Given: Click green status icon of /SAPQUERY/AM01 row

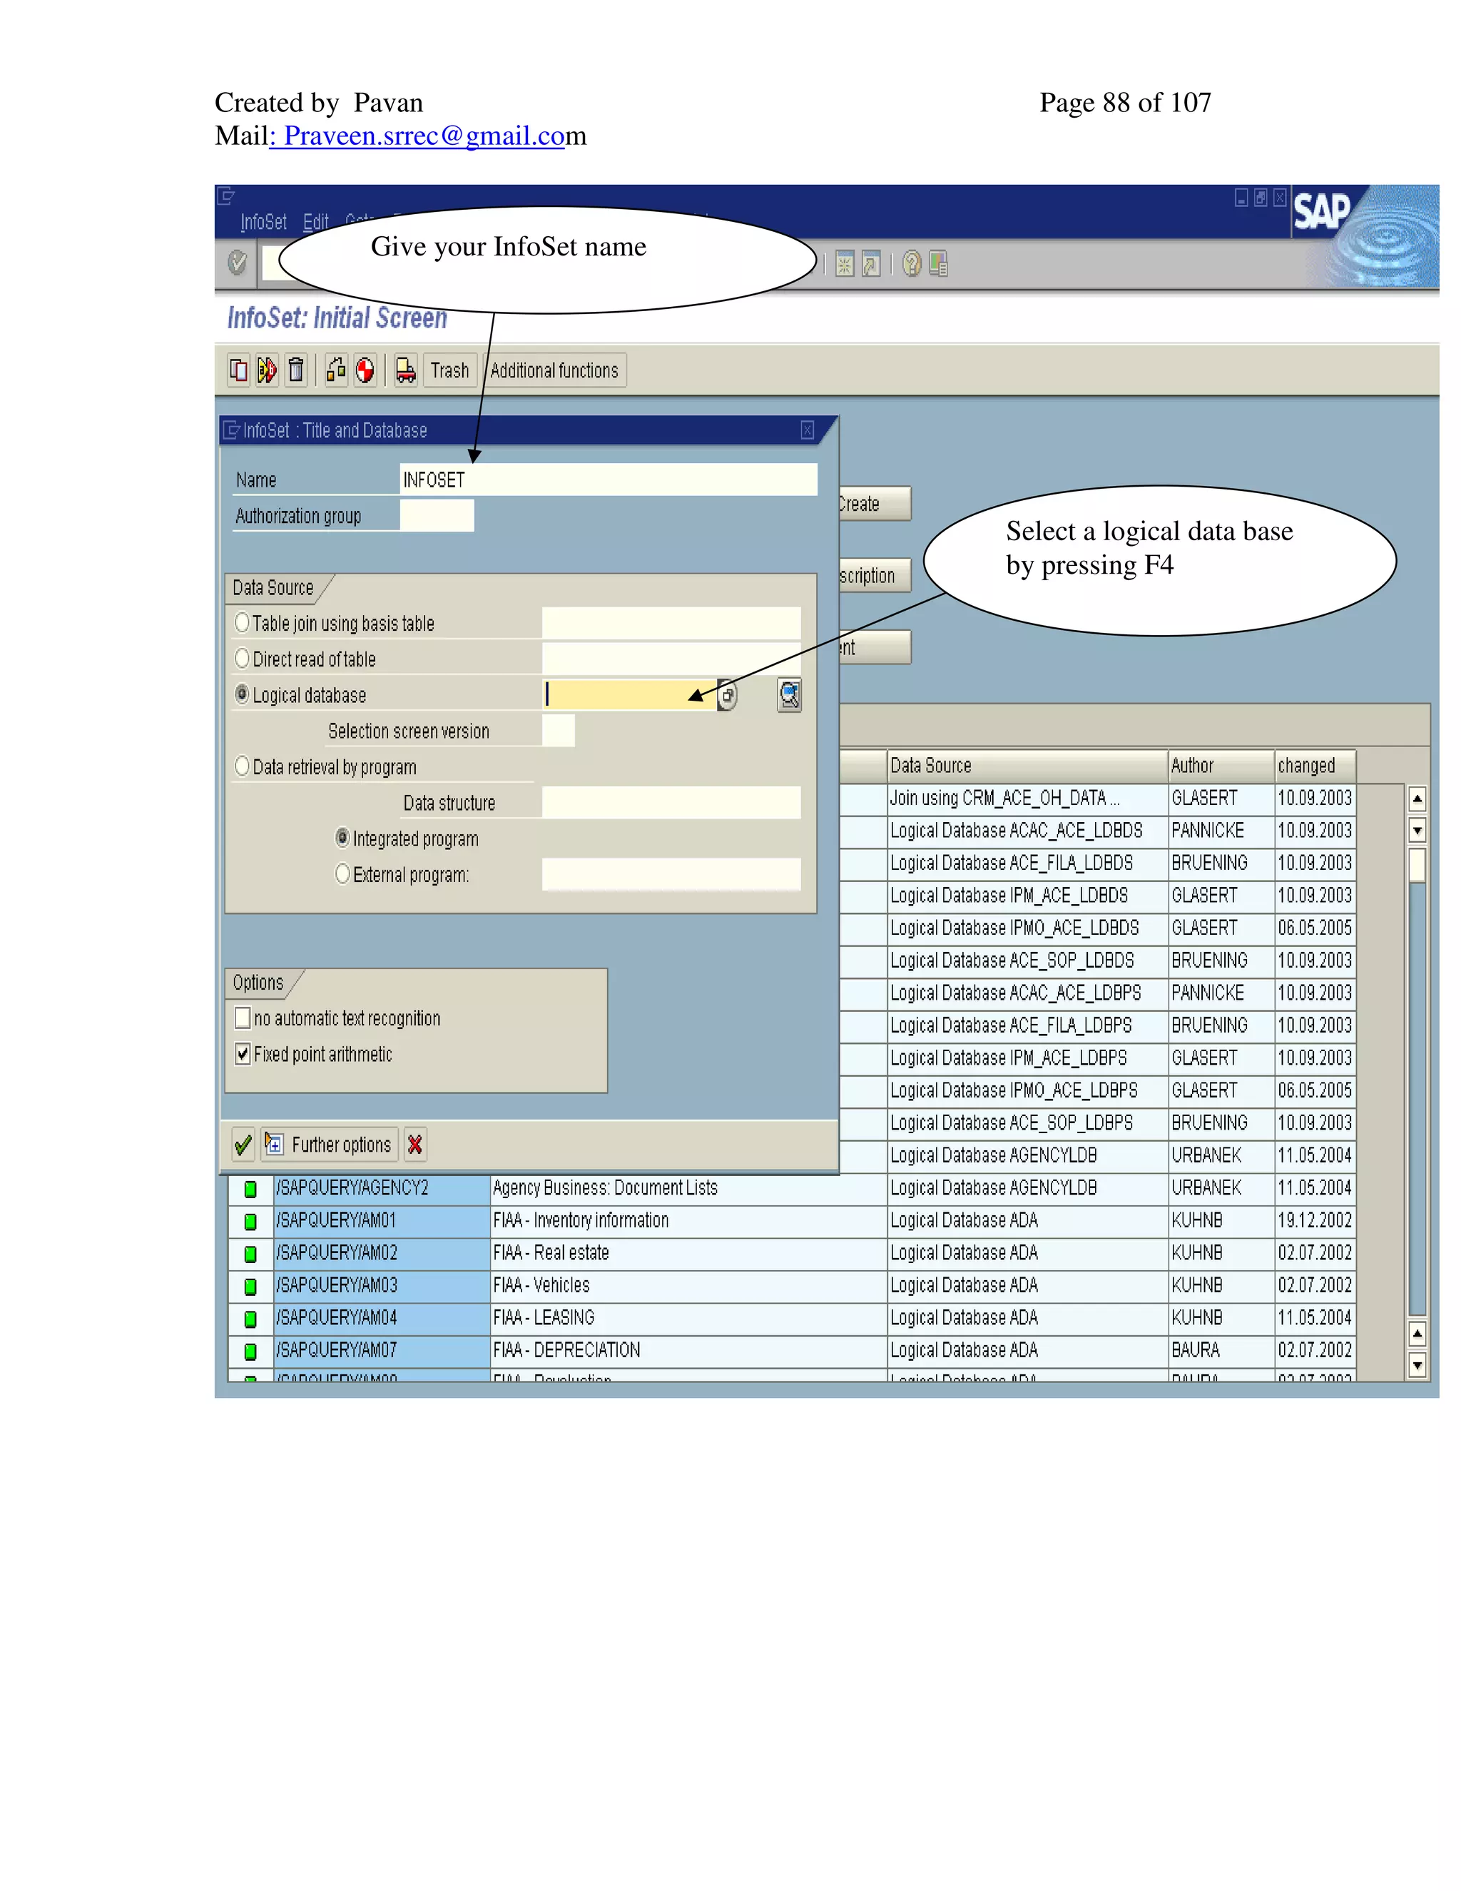Looking at the screenshot, I should click(x=250, y=1222).
